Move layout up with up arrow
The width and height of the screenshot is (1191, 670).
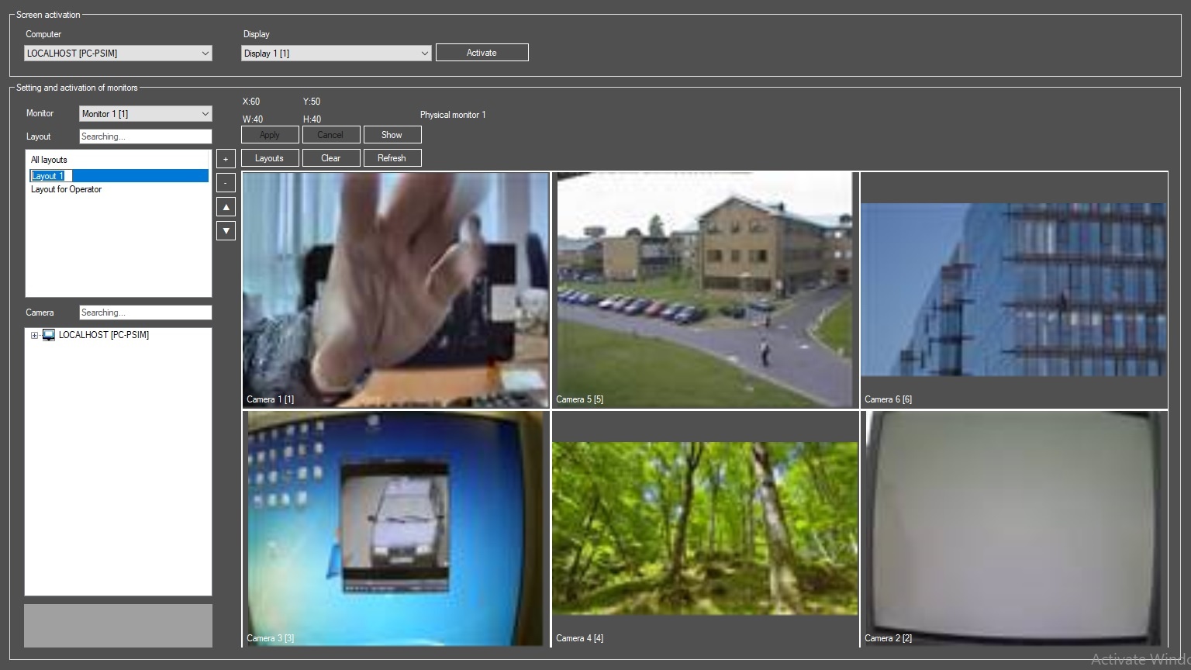point(226,207)
